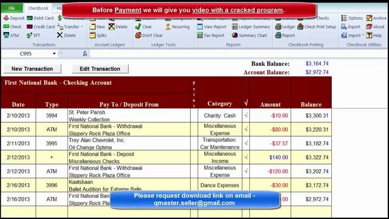The height and width of the screenshot is (219, 389).
Task: Open the Tax Report
Action: pyautogui.click(x=211, y=35)
